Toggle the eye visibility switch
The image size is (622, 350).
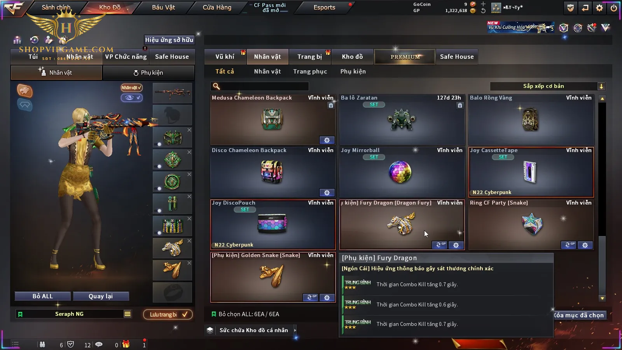tap(132, 98)
